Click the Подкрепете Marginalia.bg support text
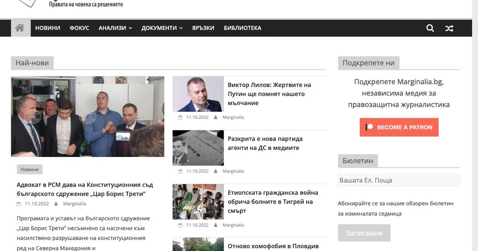Screen dimensions: 478x251 (x=399, y=93)
